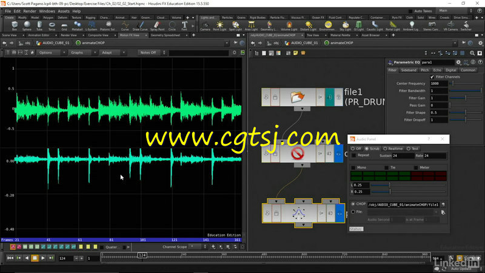Open the Graphs dropdown
The height and width of the screenshot is (273, 485).
point(82,53)
